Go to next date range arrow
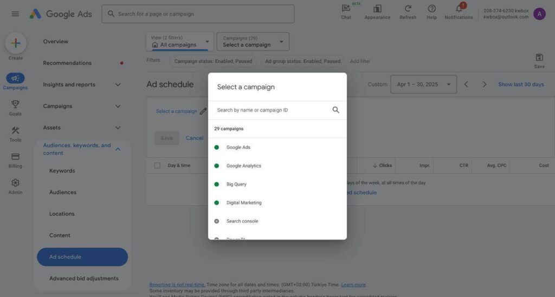 (x=484, y=84)
